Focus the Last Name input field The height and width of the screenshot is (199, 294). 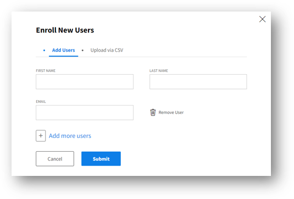[198, 81]
